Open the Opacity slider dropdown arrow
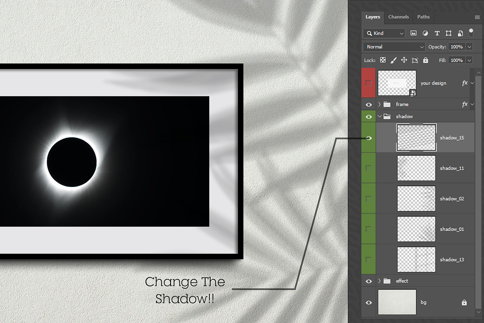The image size is (484, 323). (469, 47)
